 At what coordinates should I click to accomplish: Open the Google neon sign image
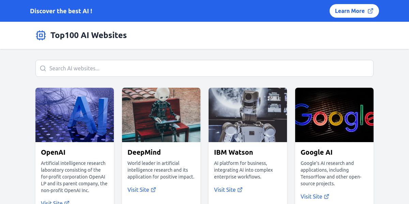pos(334,115)
